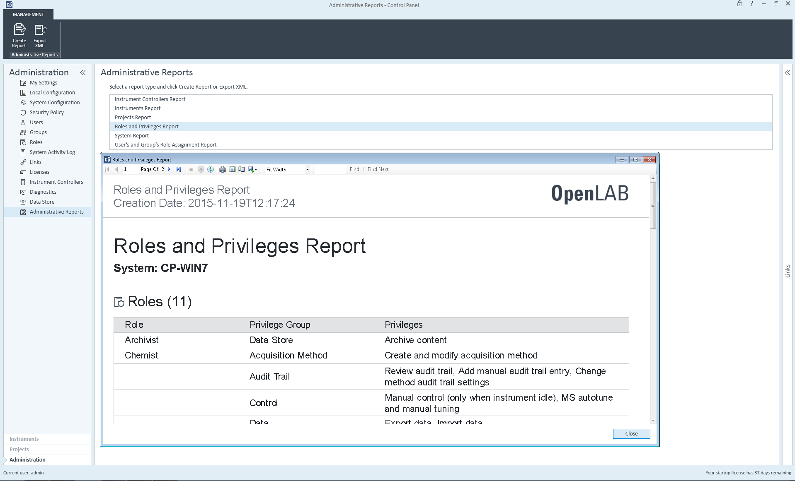
Task: Click the current page number field
Action: [x=128, y=169]
